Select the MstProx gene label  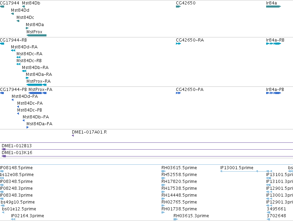pyautogui.click(x=34, y=32)
